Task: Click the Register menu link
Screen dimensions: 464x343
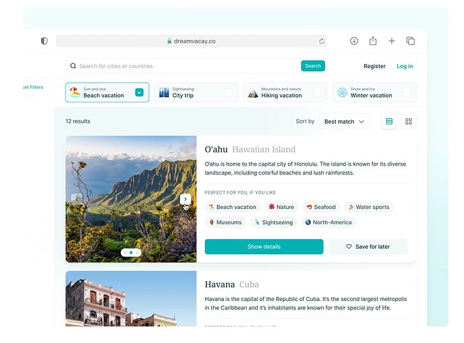Action: 375,66
